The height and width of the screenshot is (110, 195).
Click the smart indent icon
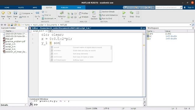(x=69, y=17)
